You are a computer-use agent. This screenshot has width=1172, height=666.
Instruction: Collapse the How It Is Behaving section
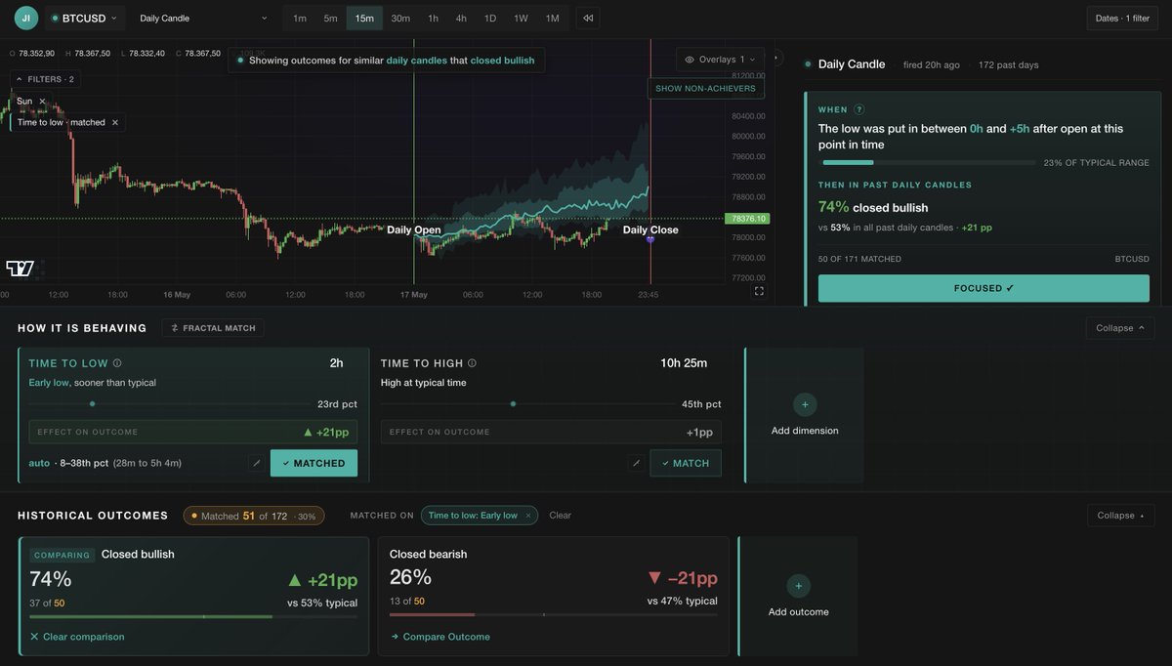[1119, 328]
